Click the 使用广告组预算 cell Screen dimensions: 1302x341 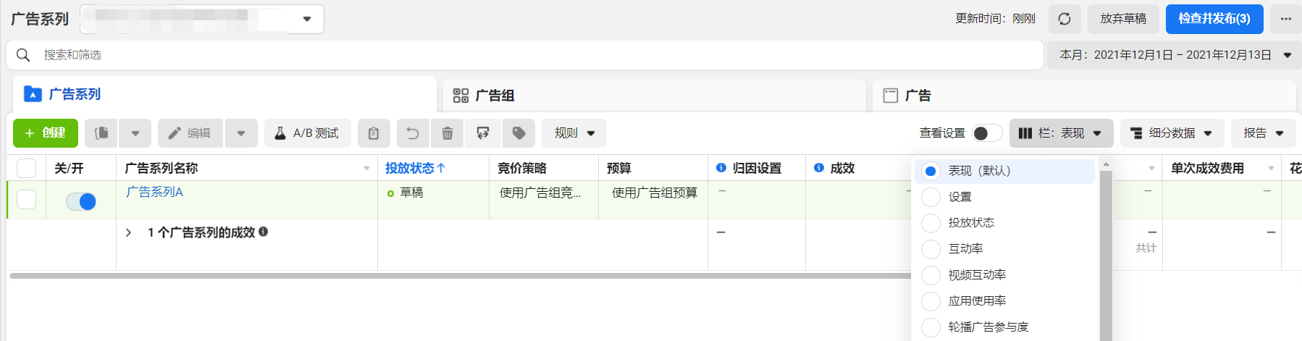[x=653, y=200]
